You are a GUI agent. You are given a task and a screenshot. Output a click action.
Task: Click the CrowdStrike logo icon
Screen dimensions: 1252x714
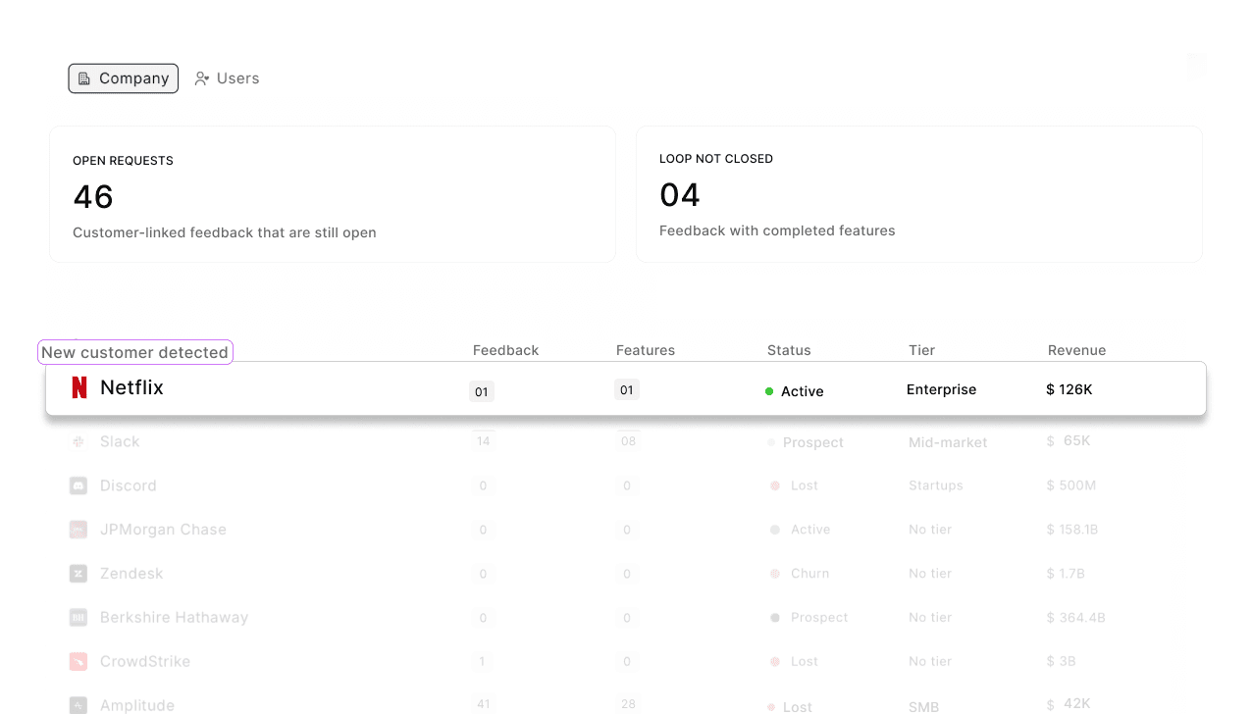tap(78, 662)
